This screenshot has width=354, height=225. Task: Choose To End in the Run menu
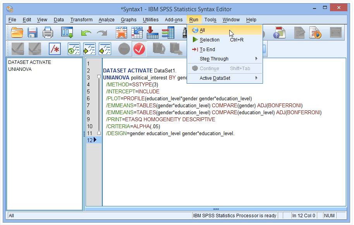point(225,50)
